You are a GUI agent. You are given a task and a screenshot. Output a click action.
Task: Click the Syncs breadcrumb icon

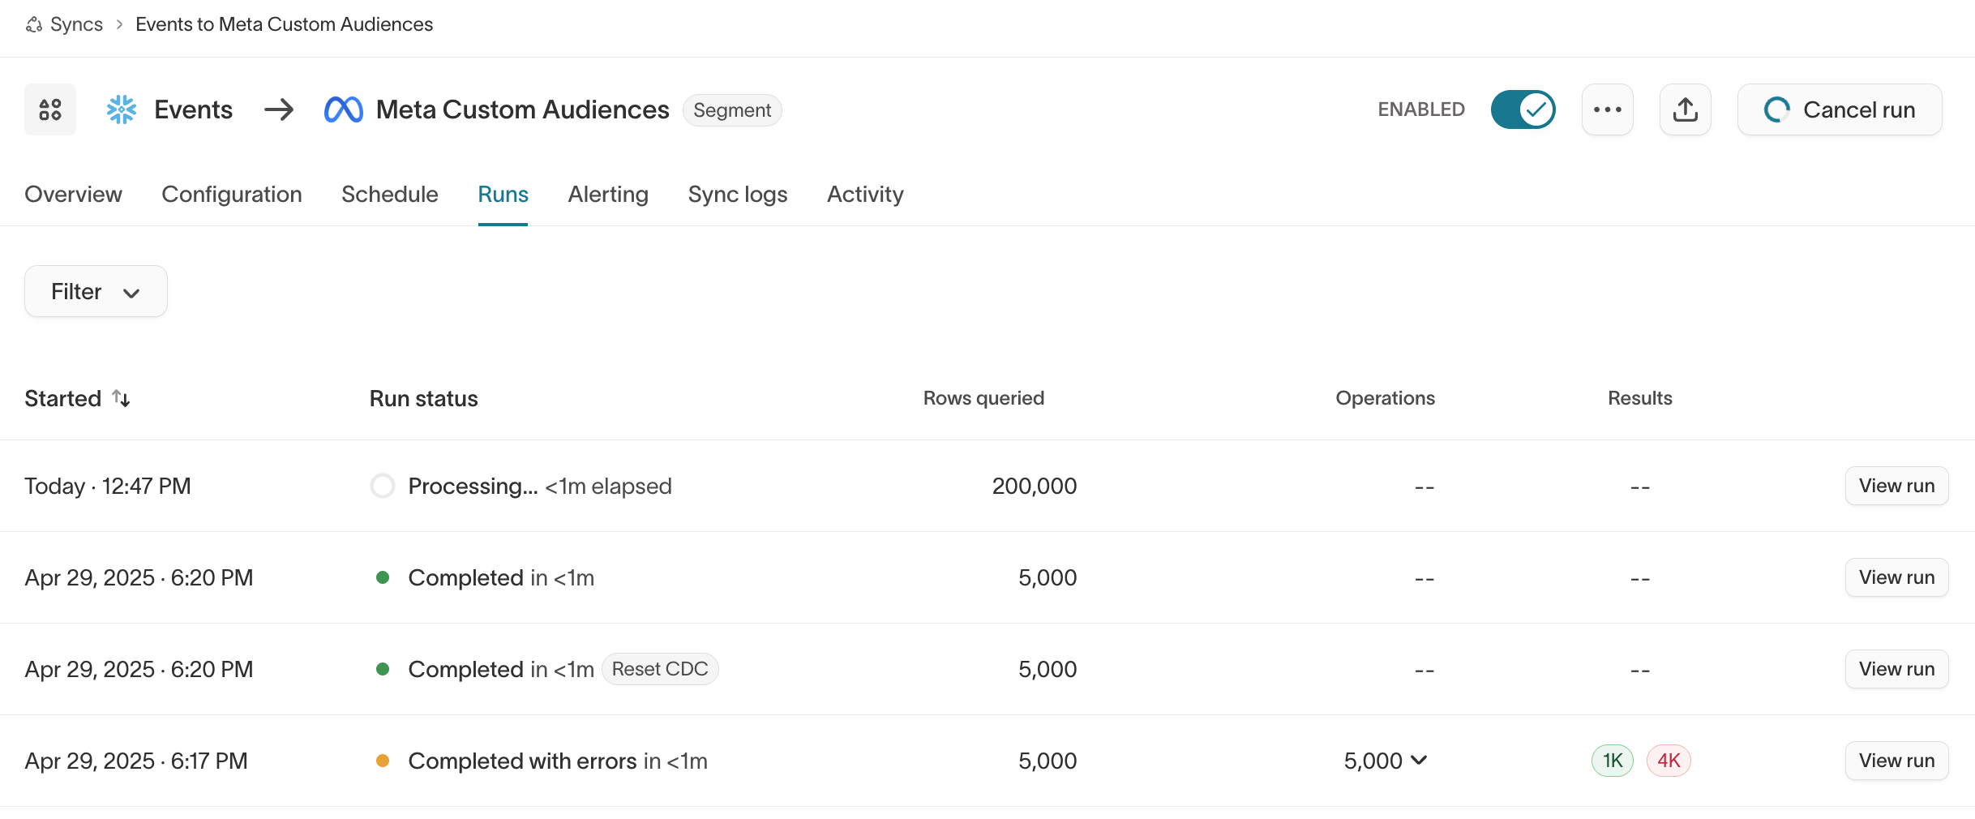(x=34, y=25)
